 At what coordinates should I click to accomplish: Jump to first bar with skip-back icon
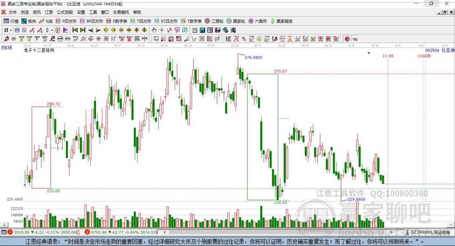pos(75,30)
